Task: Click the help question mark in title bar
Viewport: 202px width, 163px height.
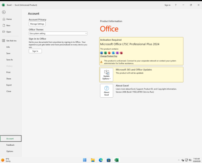Action: [x=176, y=5]
